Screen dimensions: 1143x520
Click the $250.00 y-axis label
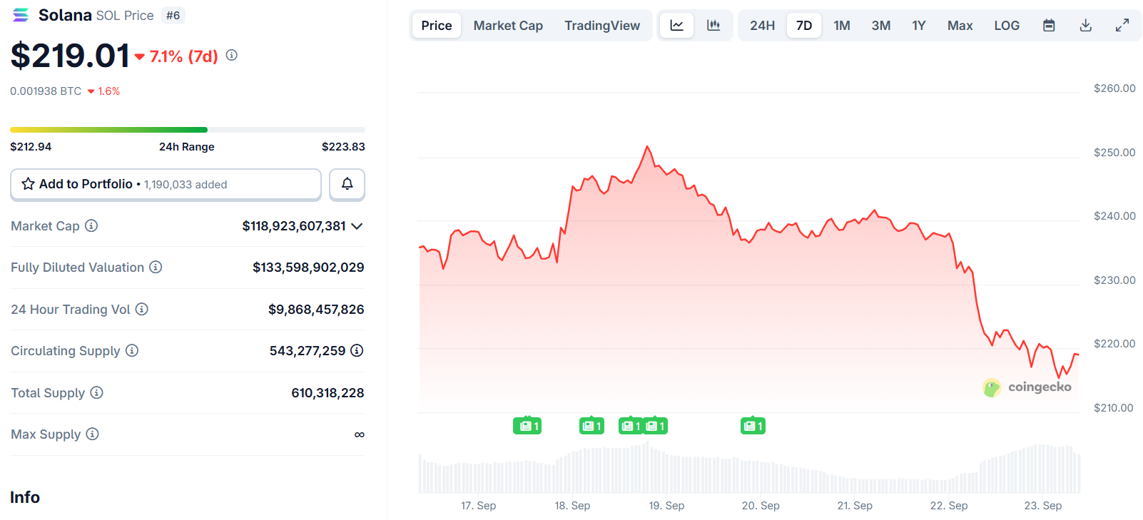(x=1114, y=152)
